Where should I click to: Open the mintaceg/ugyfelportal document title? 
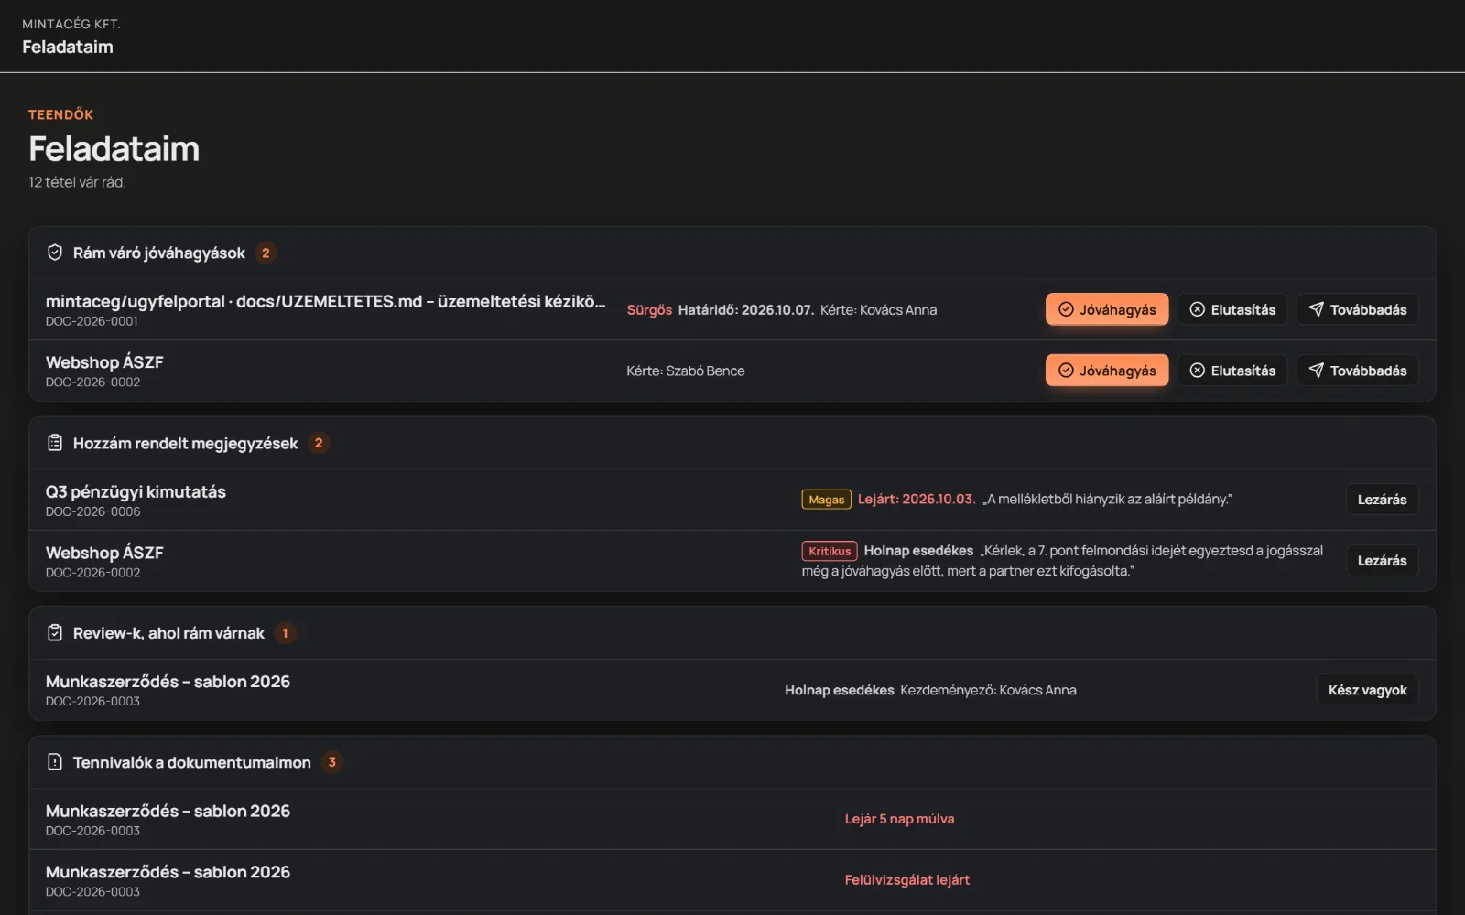pos(326,301)
